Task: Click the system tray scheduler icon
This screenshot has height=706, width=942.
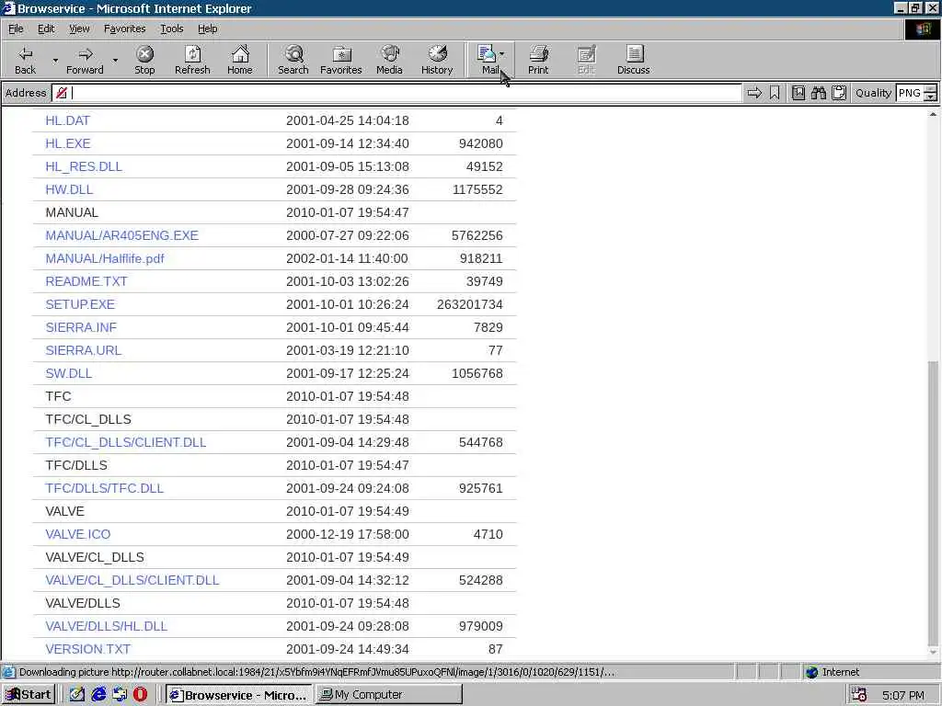Action: click(x=860, y=695)
